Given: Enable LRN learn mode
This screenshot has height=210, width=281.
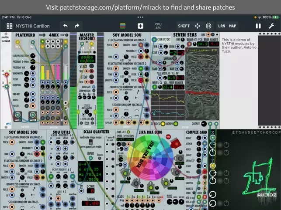Looking at the screenshot, I should pyautogui.click(x=222, y=26).
